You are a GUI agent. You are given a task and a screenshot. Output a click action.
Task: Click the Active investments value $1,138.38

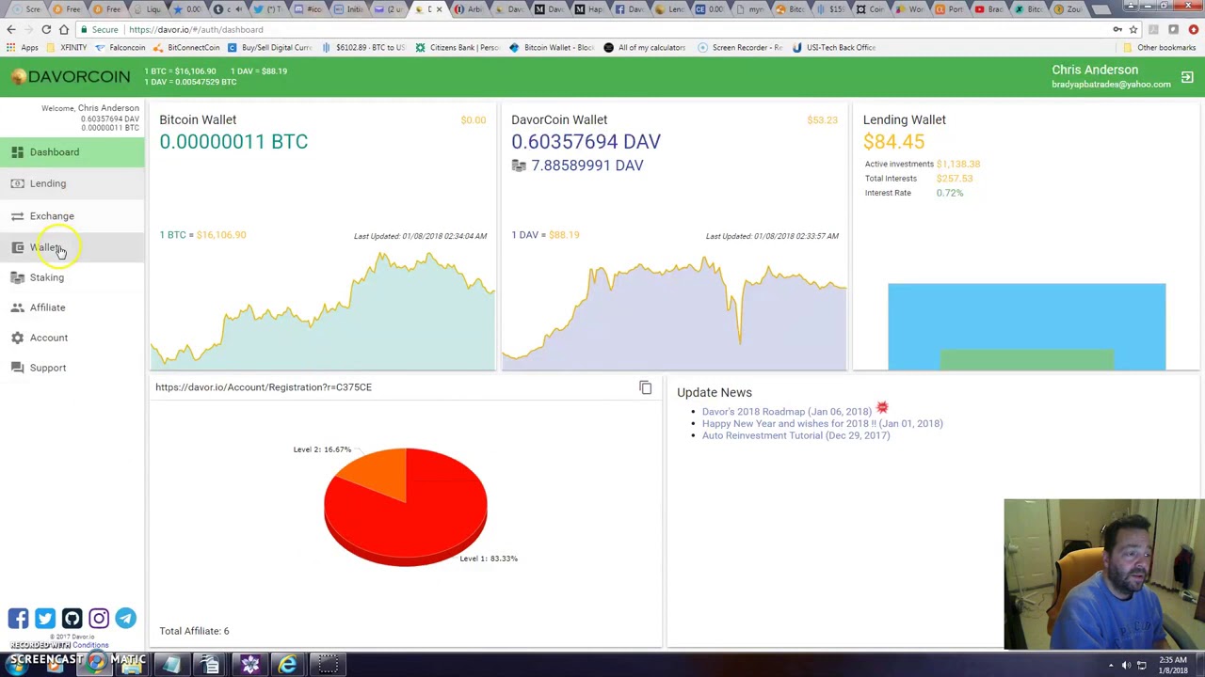(x=958, y=164)
